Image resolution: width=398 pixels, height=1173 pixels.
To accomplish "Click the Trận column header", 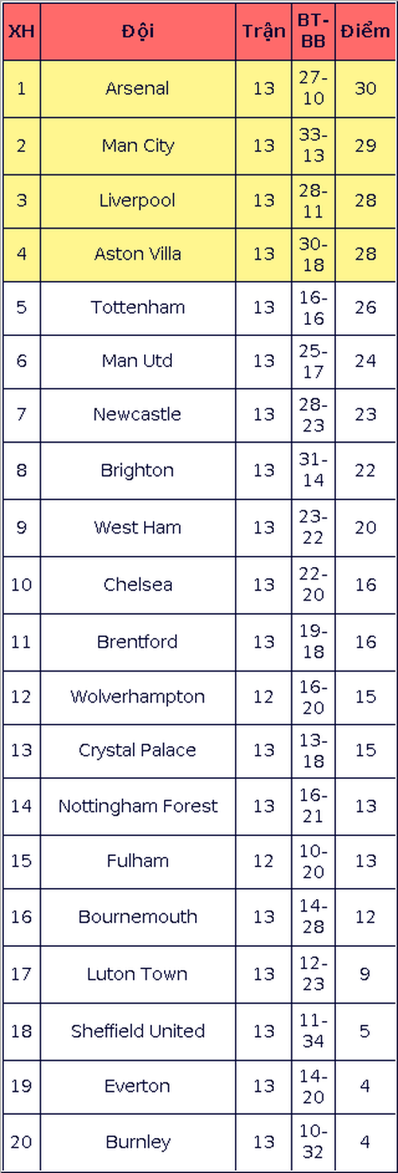I will [x=263, y=32].
